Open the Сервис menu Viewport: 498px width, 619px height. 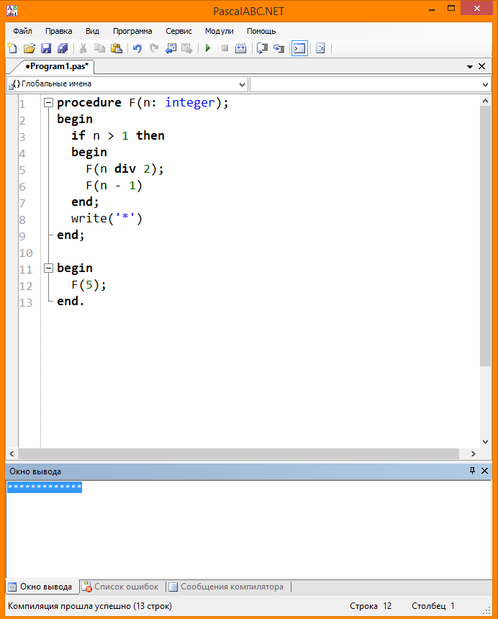click(178, 31)
